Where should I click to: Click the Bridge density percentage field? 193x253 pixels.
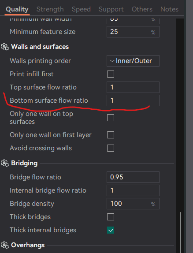[133, 204]
